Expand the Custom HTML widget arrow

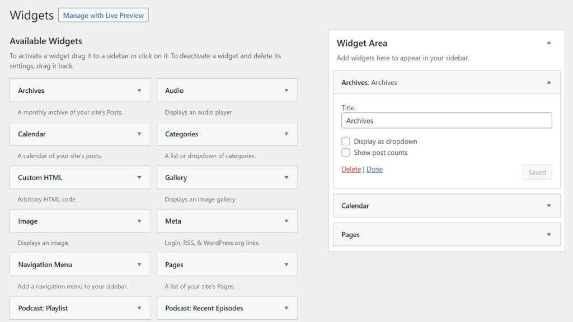pos(139,178)
